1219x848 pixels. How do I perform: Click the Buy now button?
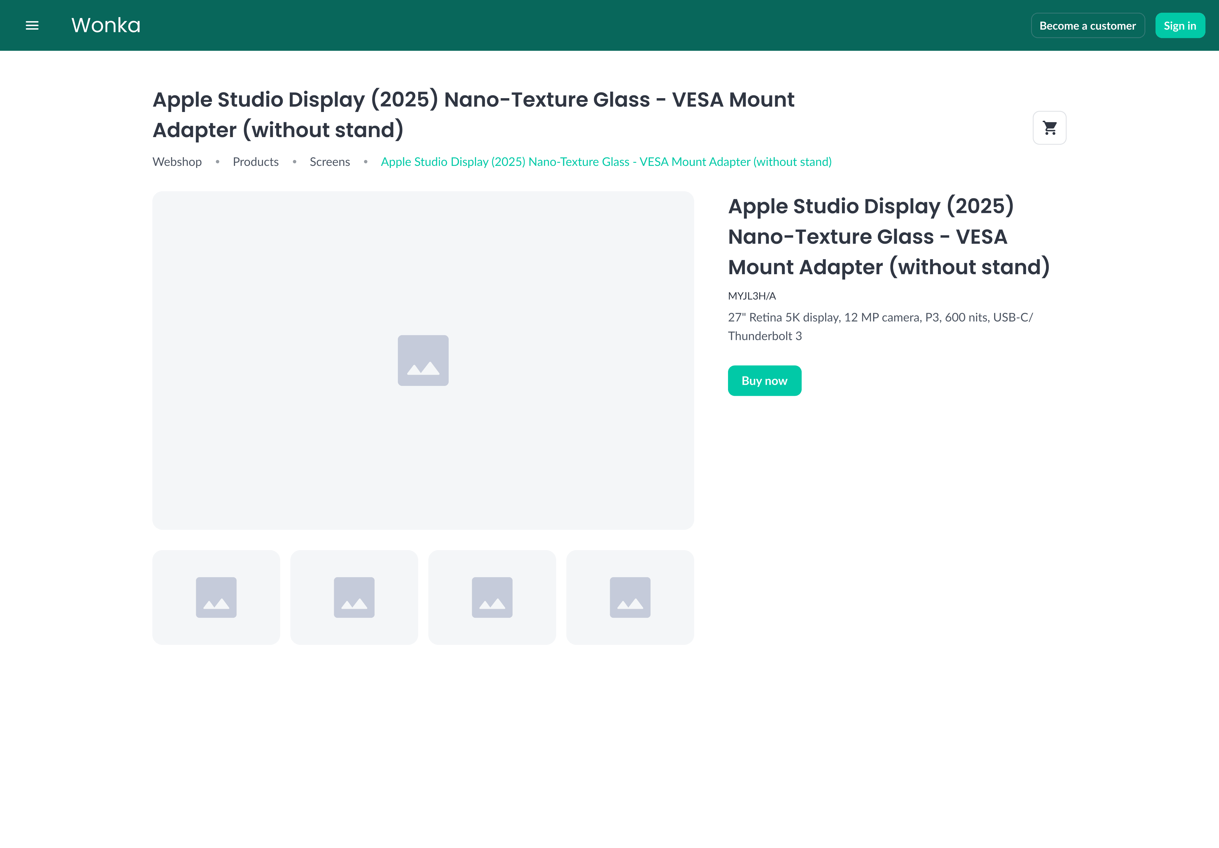point(764,381)
